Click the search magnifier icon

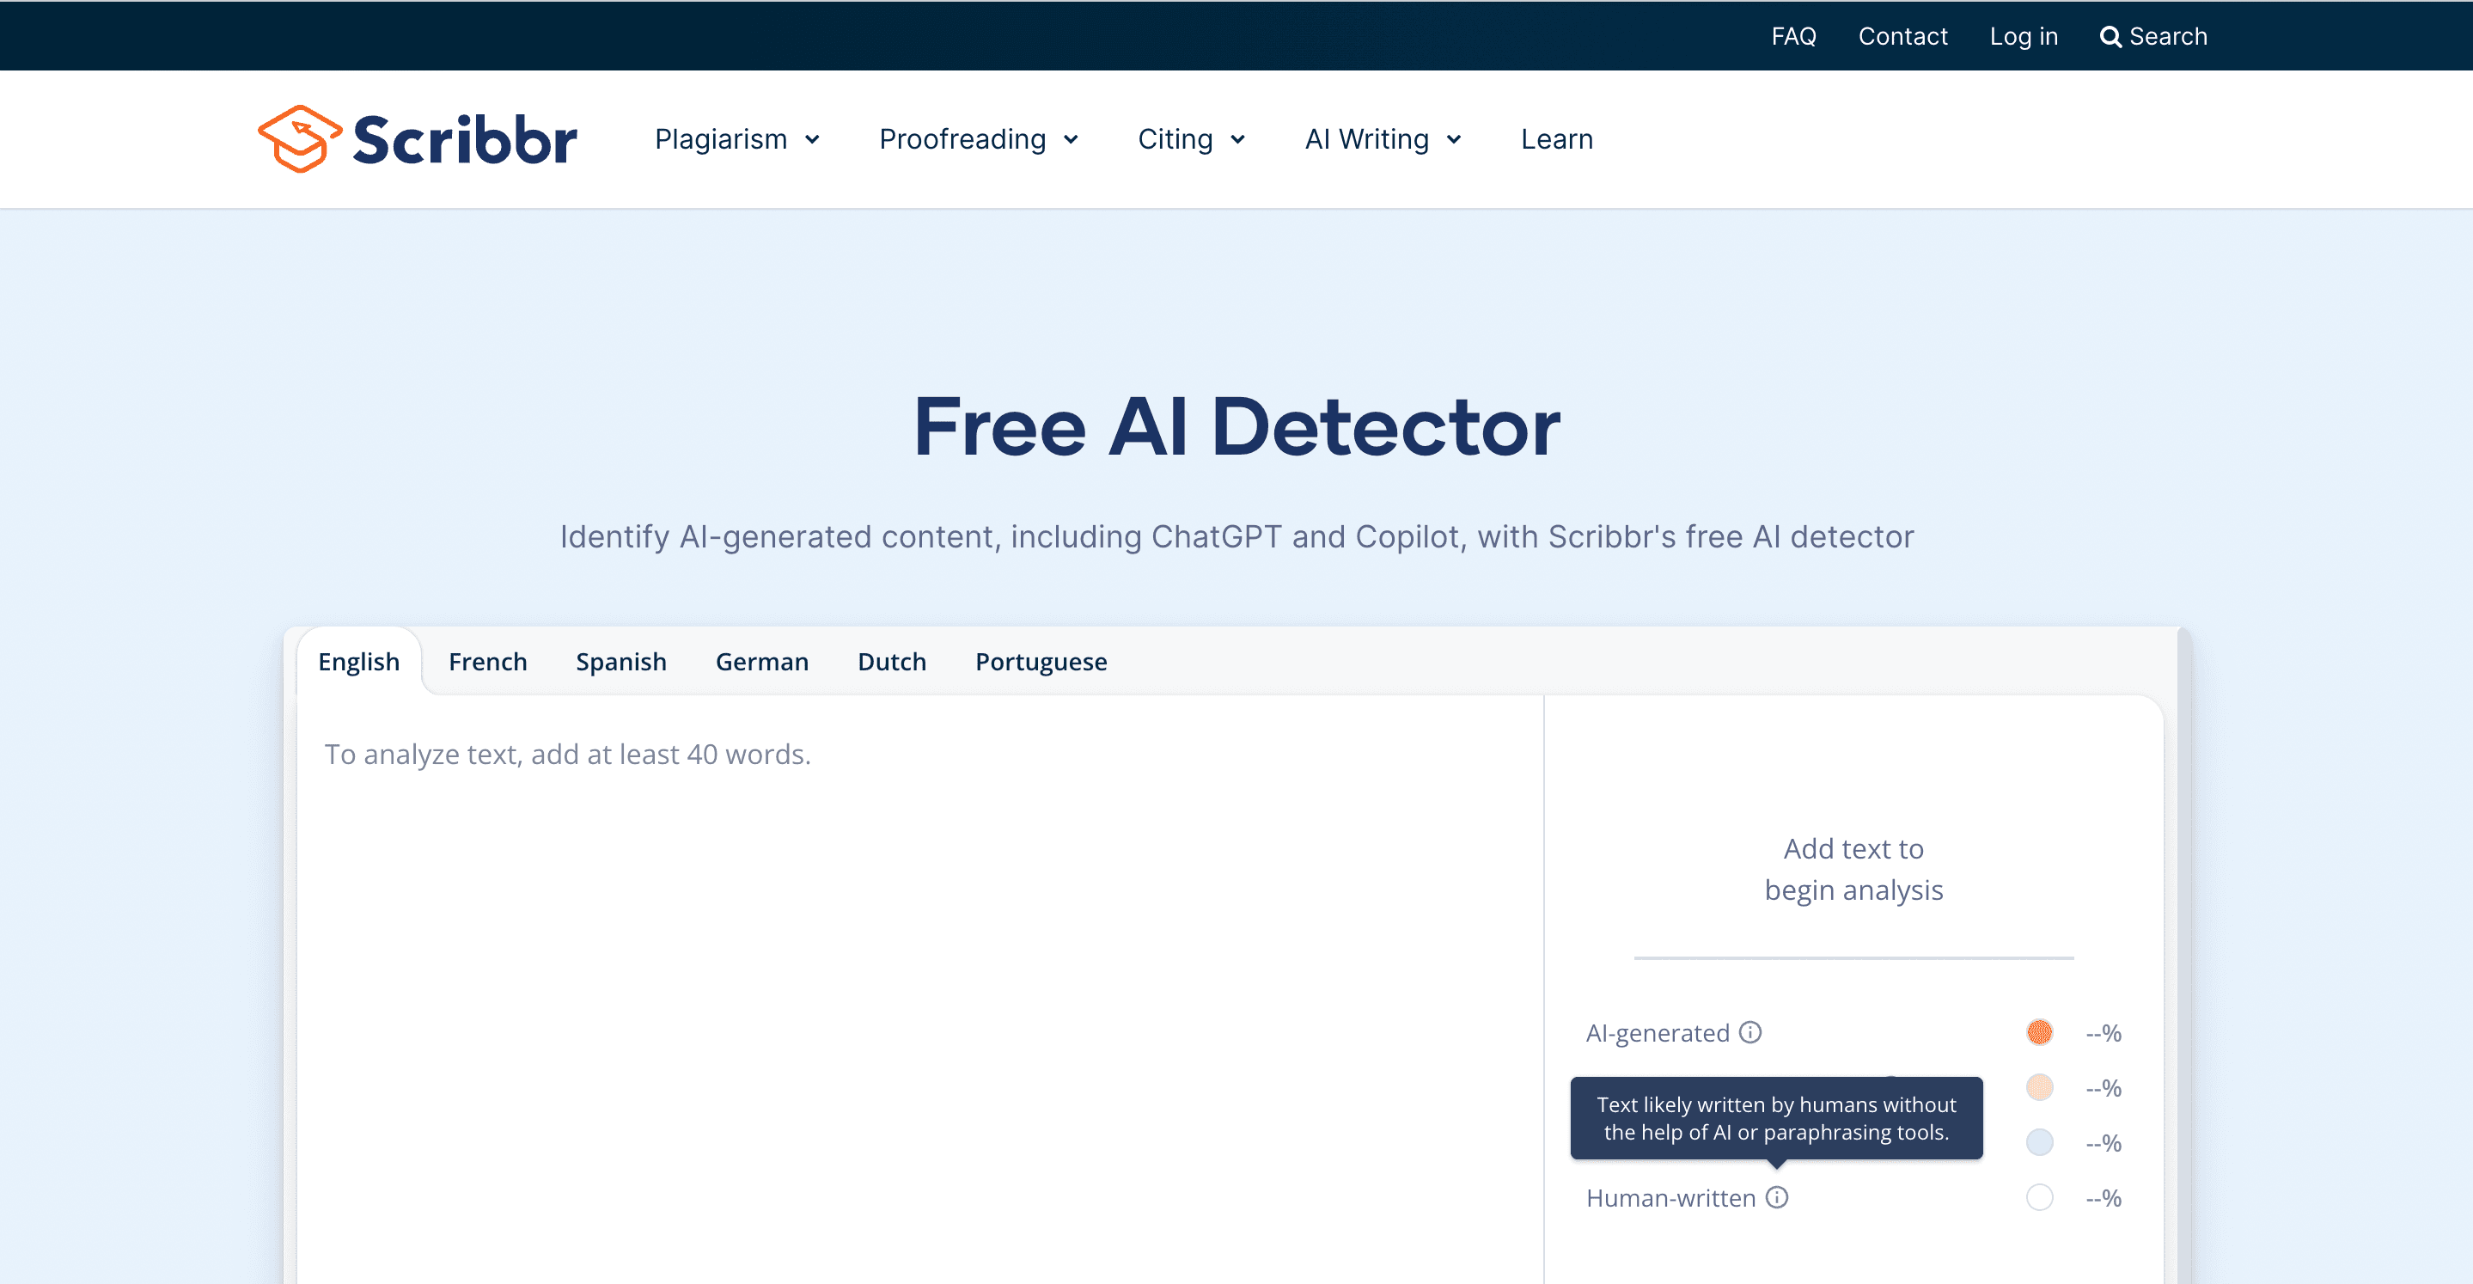2110,36
